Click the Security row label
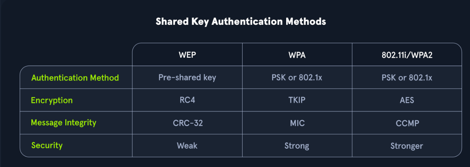Image resolution: width=470 pixels, height=167 pixels. point(47,145)
